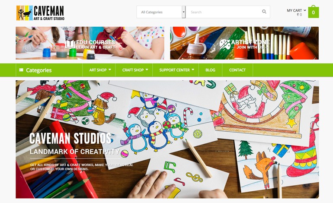The width and height of the screenshot is (333, 203).
Task: Open the Craft Shop dropdown arrow
Action: 147,70
